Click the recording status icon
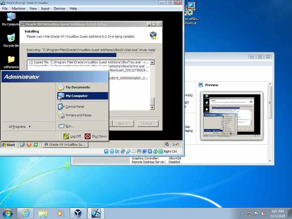Viewport: 292px width, 219px height. pos(144,151)
